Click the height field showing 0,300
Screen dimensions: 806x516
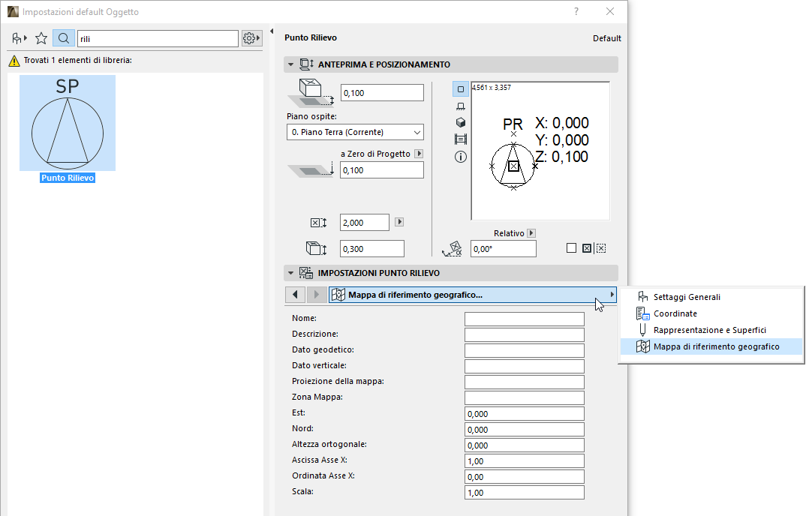tap(372, 249)
